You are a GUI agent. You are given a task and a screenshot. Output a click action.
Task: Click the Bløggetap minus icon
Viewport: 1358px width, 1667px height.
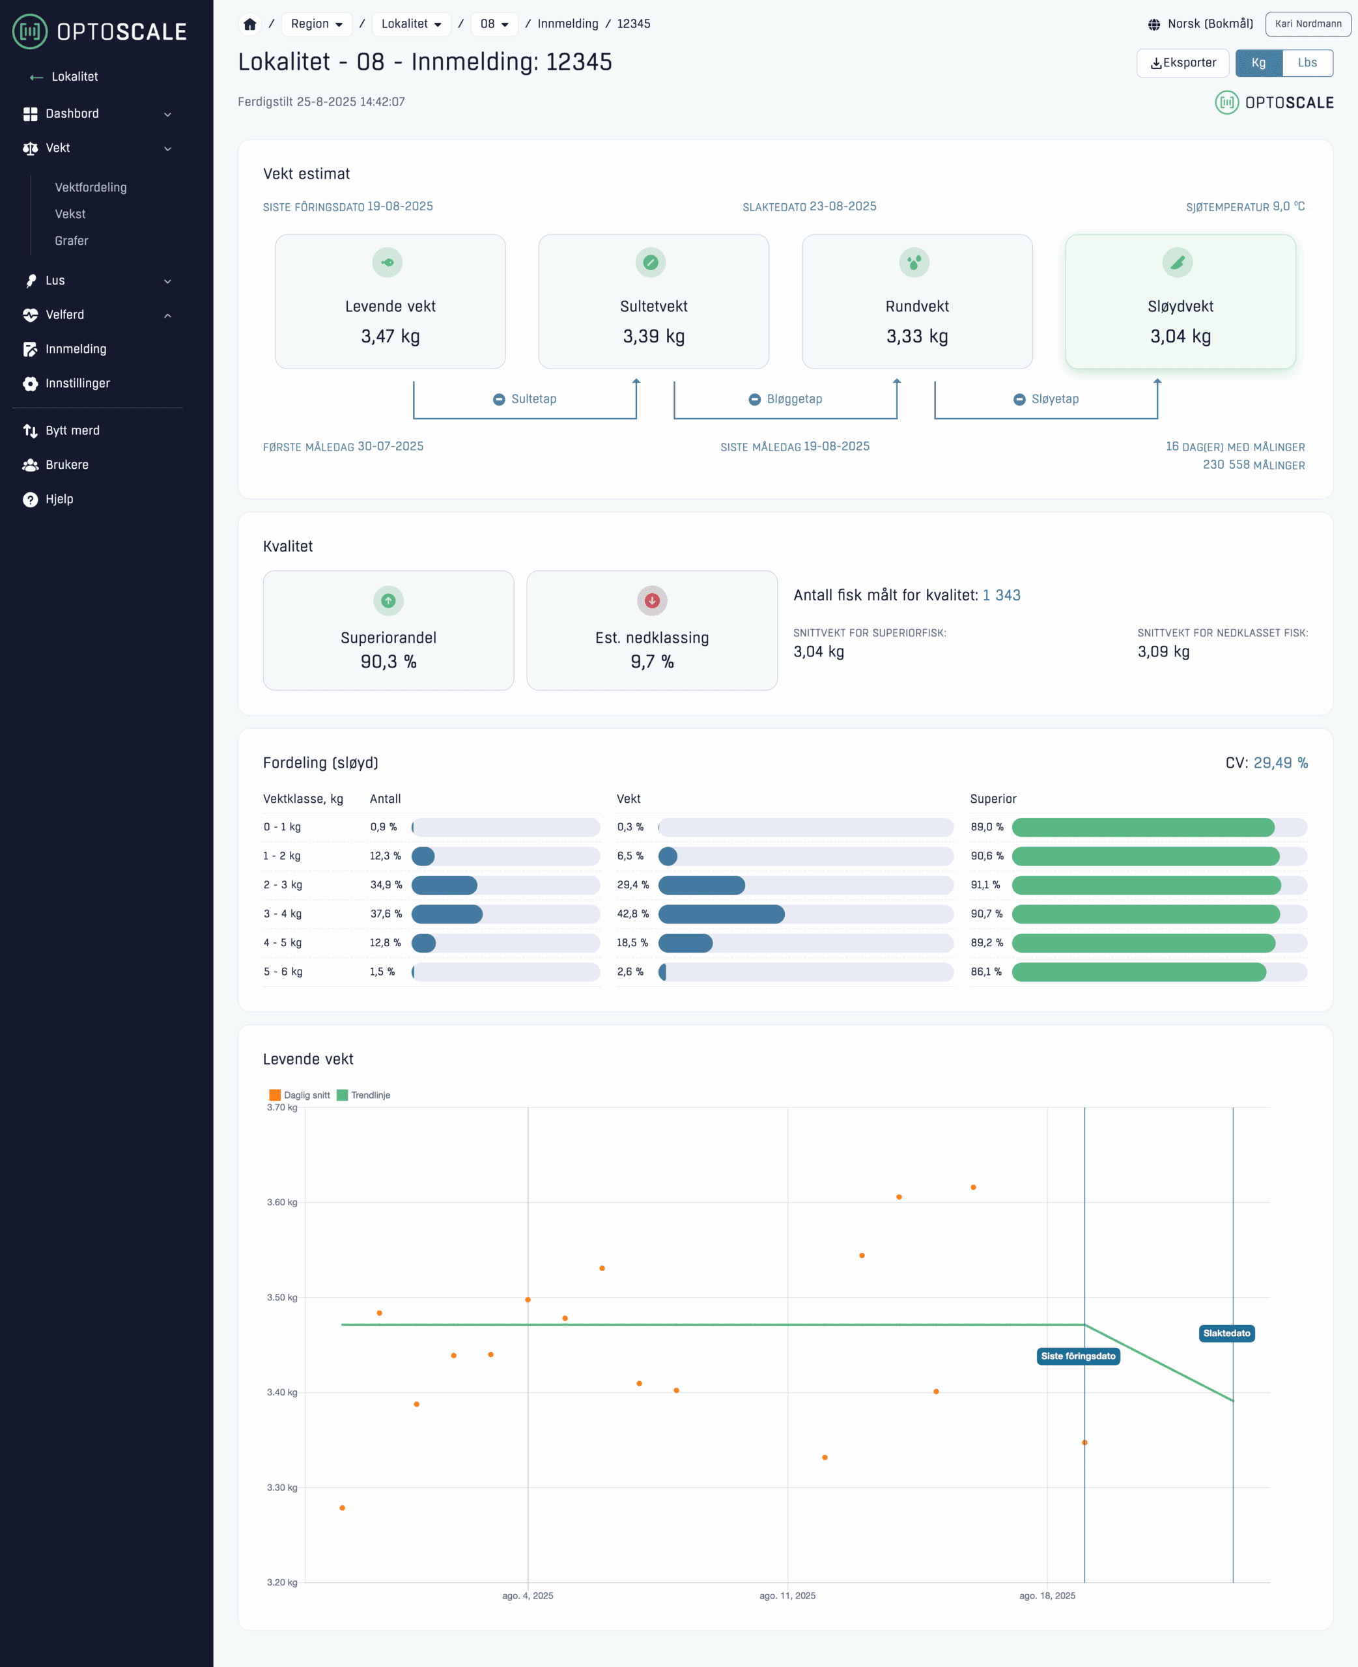pos(754,400)
